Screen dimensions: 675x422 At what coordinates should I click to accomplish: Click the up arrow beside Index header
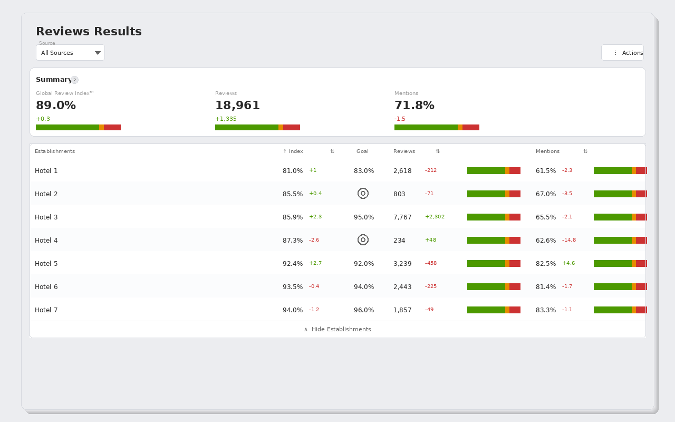click(285, 151)
